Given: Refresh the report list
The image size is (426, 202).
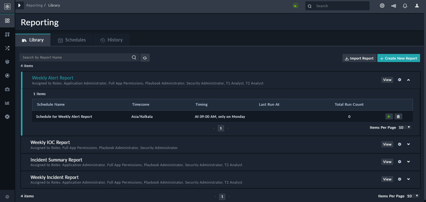Looking at the screenshot, I should point(145,58).
